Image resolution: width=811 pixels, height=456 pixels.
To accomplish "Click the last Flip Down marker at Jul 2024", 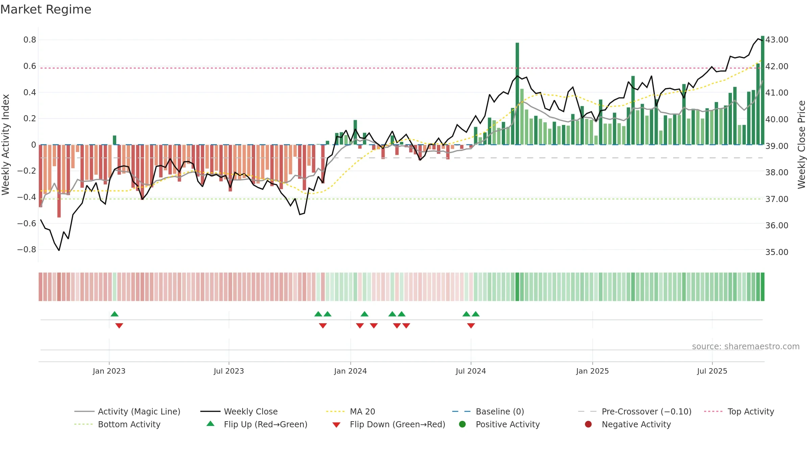I will pos(471,326).
